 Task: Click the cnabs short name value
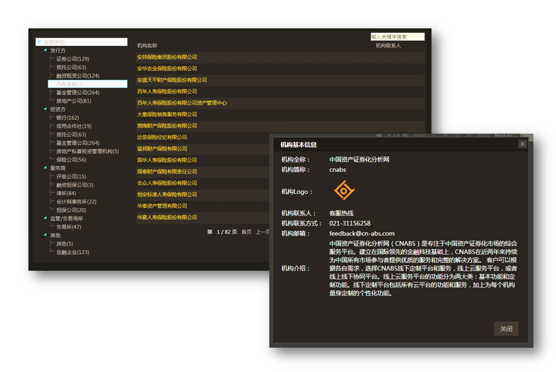coord(338,170)
